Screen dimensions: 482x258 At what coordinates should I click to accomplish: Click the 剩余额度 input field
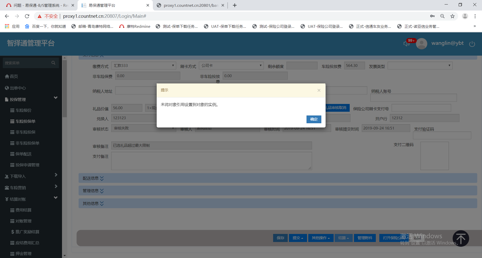coord(302,66)
